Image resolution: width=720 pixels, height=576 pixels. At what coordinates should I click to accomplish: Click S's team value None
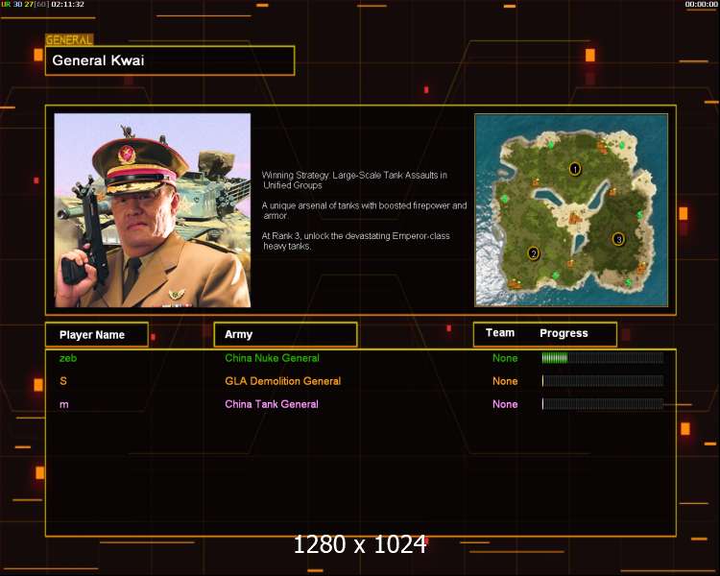click(x=505, y=381)
